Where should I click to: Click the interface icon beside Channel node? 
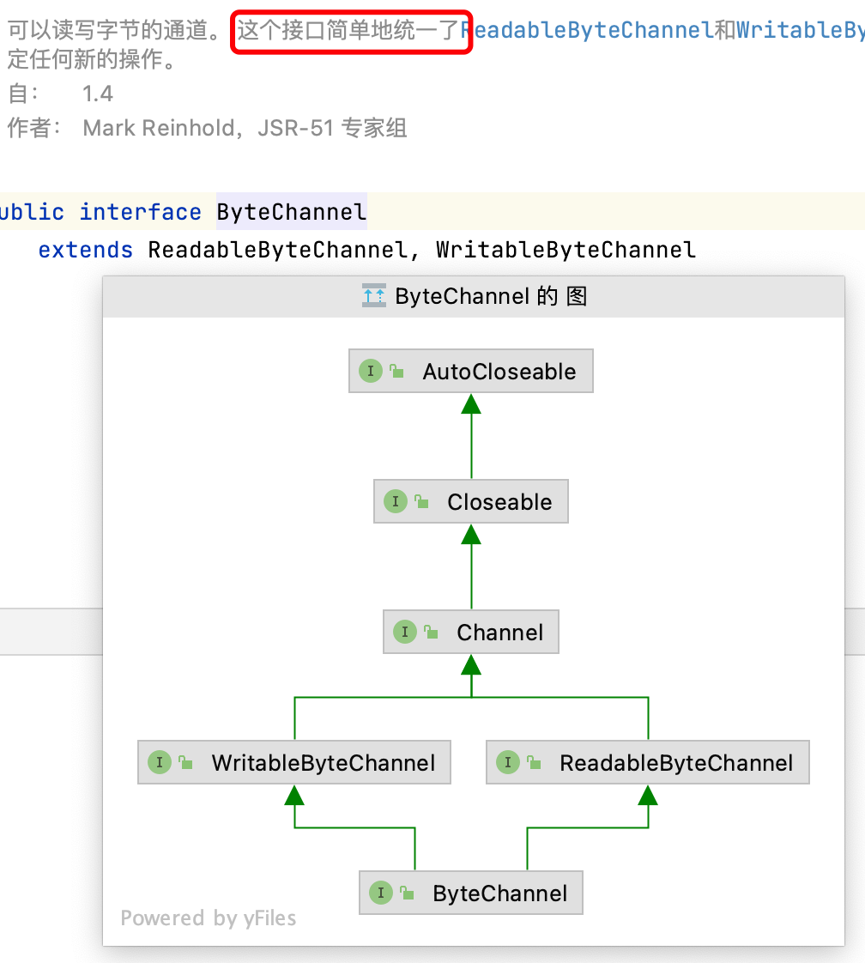click(404, 633)
